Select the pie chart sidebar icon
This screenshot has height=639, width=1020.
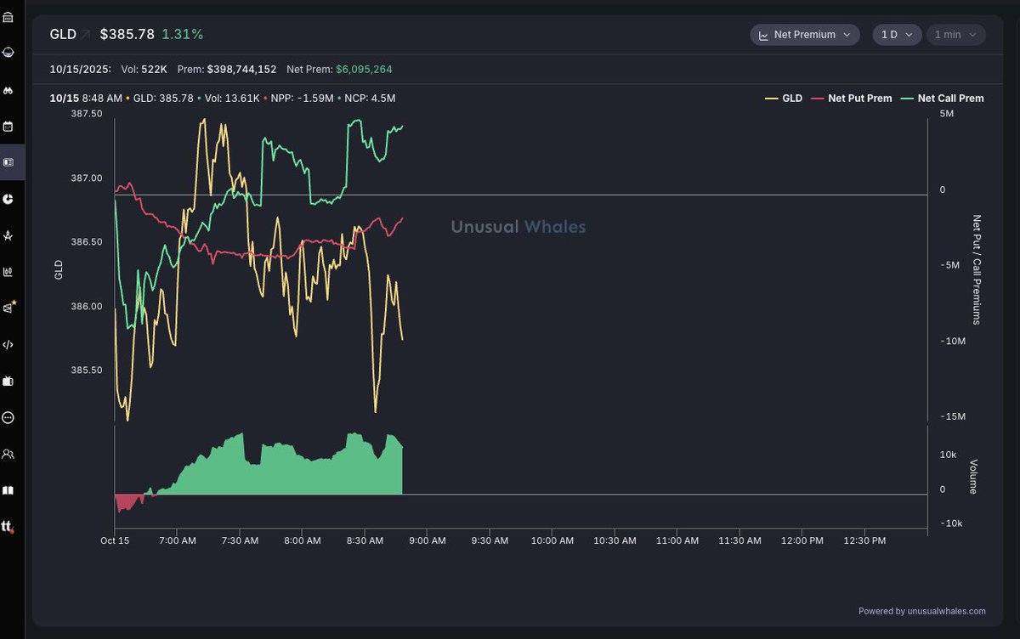8,199
